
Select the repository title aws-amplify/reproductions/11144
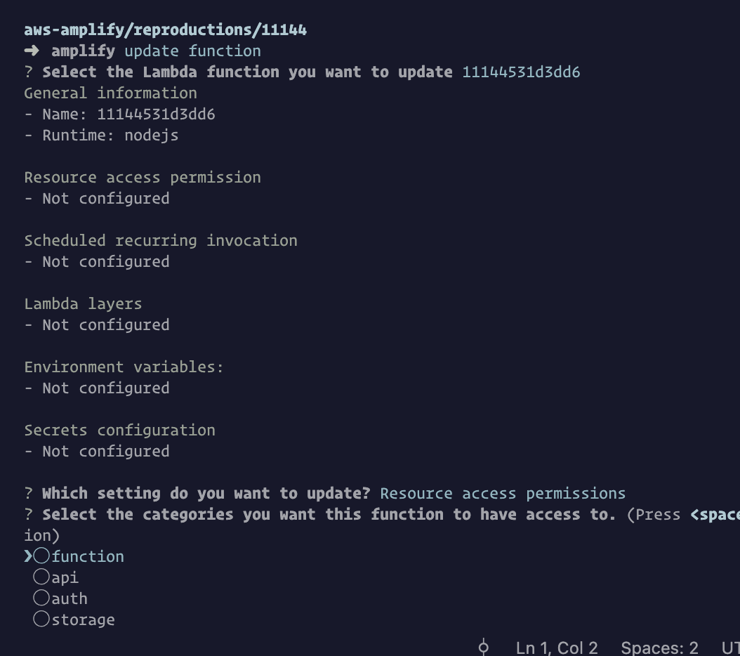coord(166,29)
